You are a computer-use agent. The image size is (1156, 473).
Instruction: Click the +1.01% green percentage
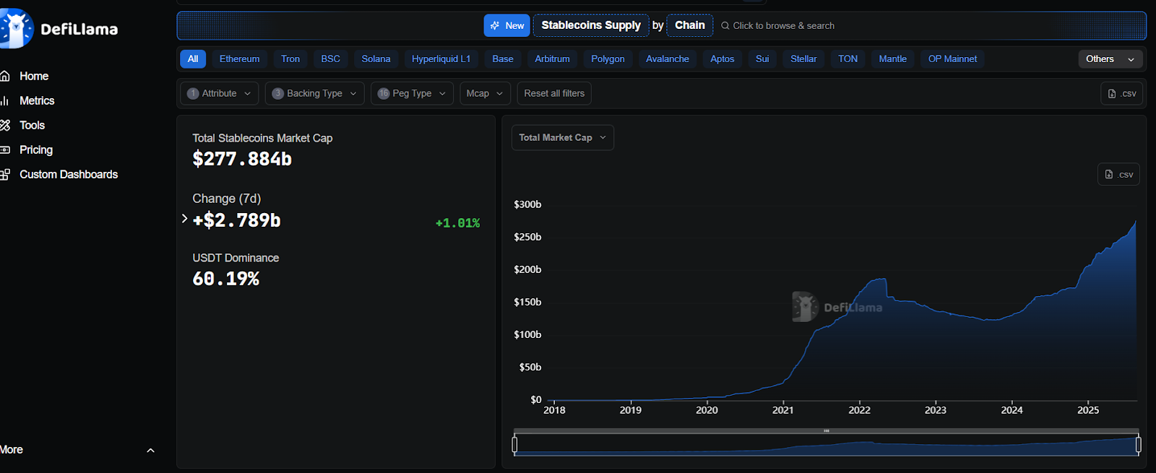click(457, 223)
